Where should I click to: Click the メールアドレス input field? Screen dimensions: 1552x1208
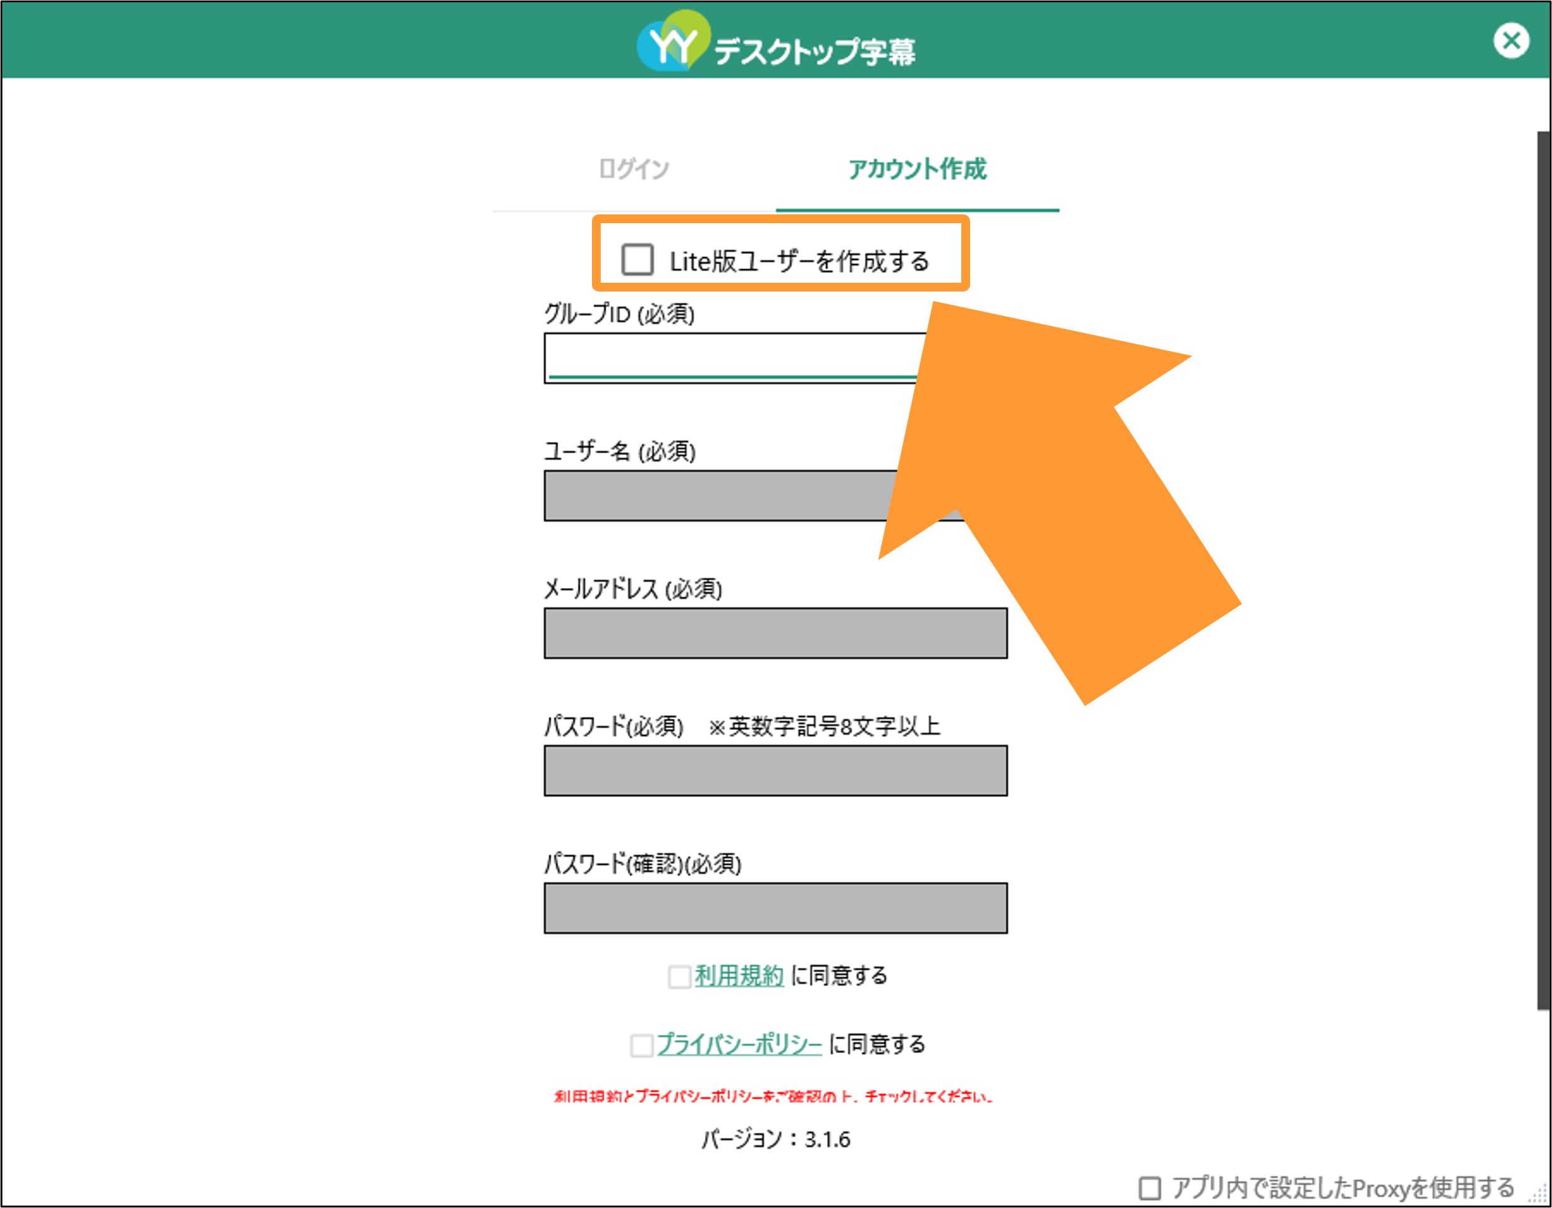[775, 633]
